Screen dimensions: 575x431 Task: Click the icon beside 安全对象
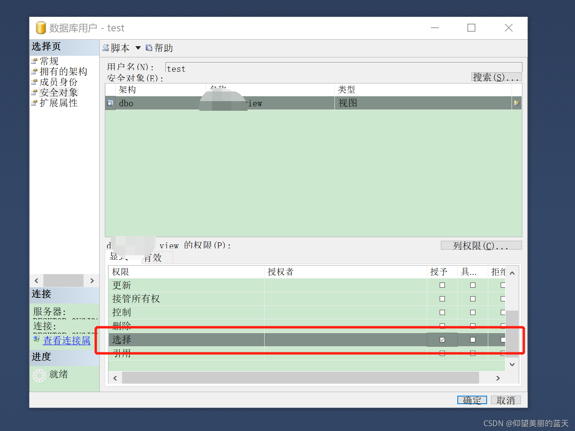(x=35, y=92)
